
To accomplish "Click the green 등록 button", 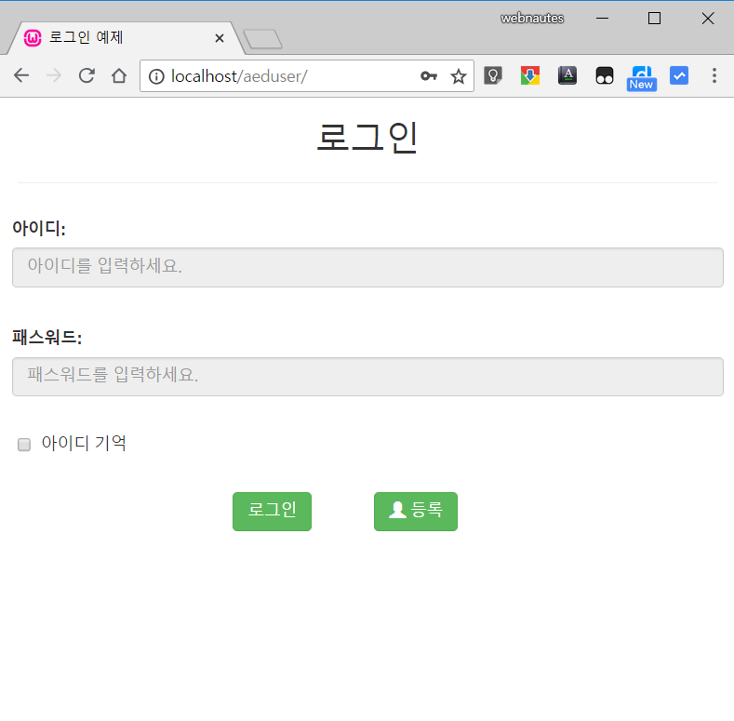I will (x=416, y=512).
